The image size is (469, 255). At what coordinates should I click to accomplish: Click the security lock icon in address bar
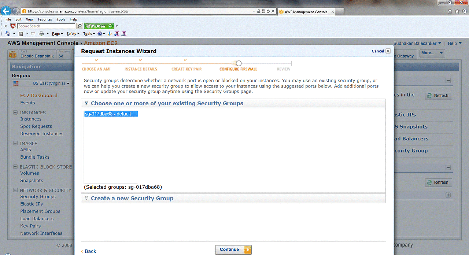(x=259, y=11)
